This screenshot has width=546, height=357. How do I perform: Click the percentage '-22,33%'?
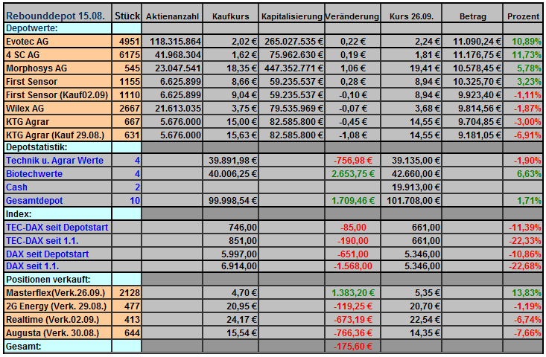pos(525,241)
